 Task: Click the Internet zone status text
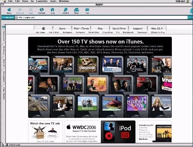(x=15, y=145)
